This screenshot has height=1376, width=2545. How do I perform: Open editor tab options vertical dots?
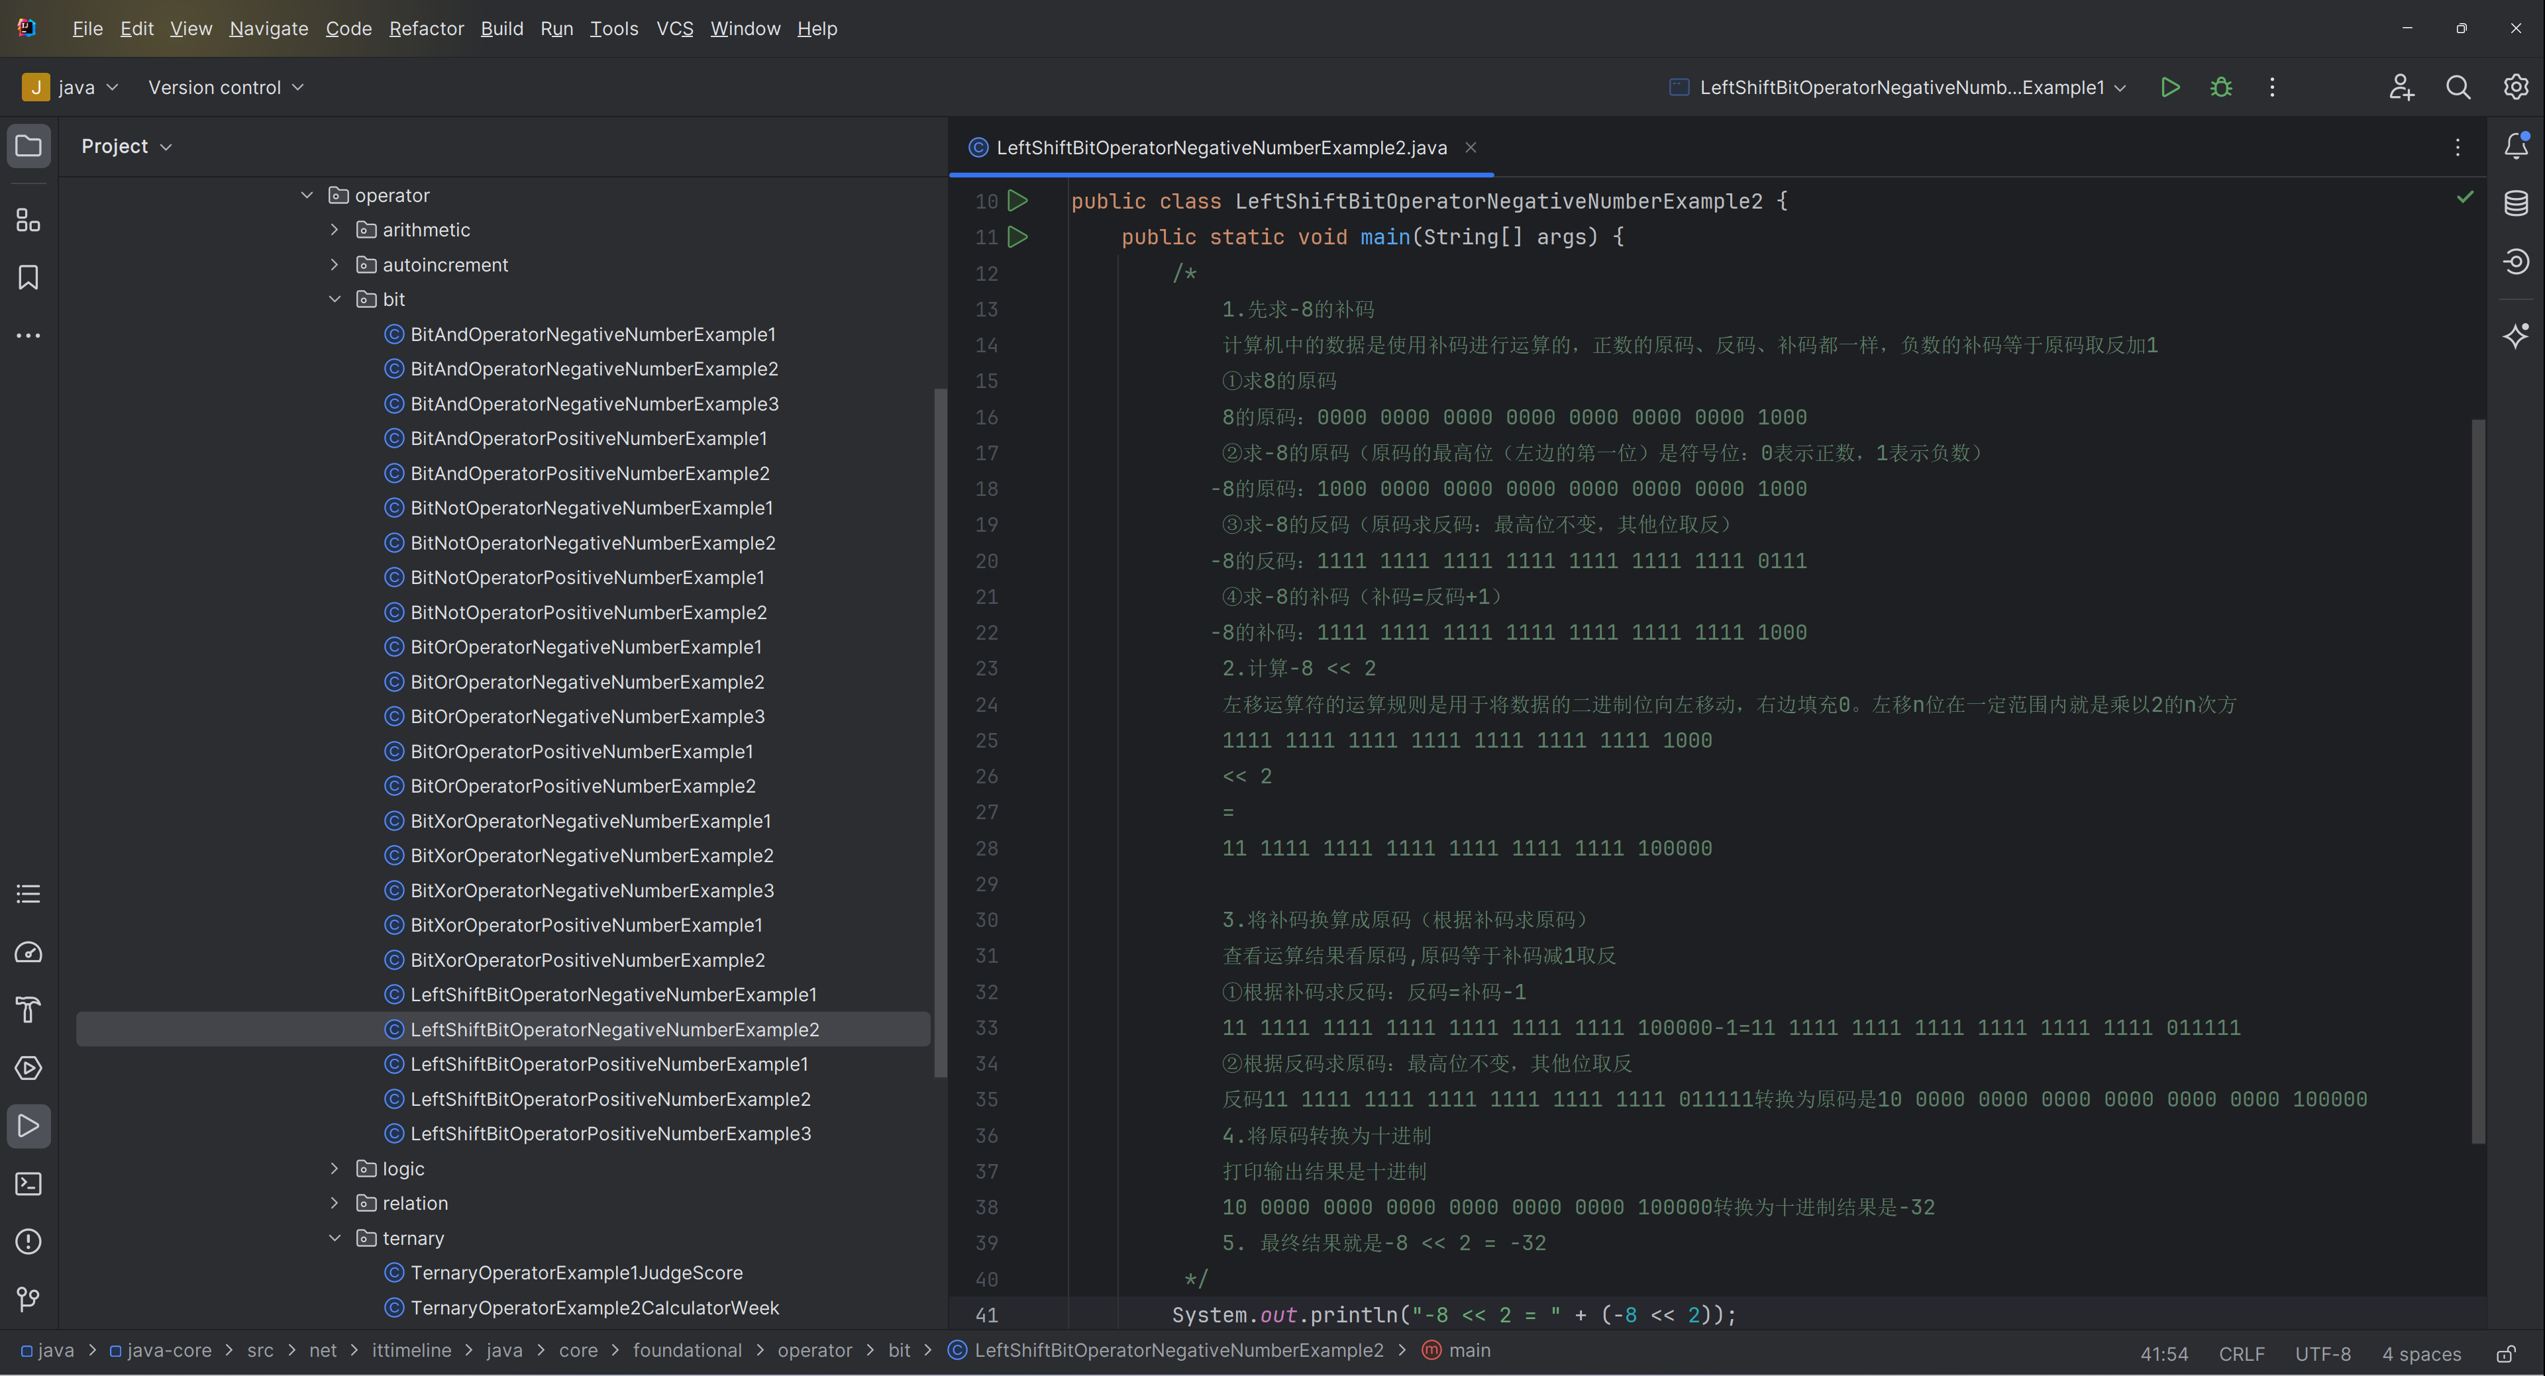pyautogui.click(x=2458, y=147)
